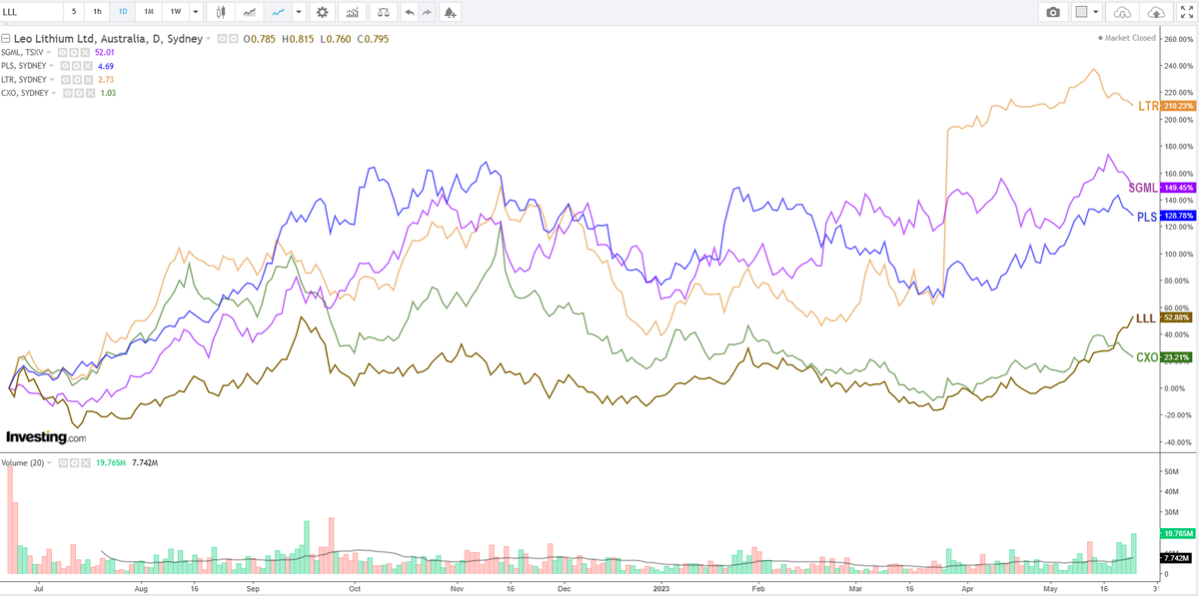Expand Volume (20) legend dropdown arrow

tap(49, 463)
